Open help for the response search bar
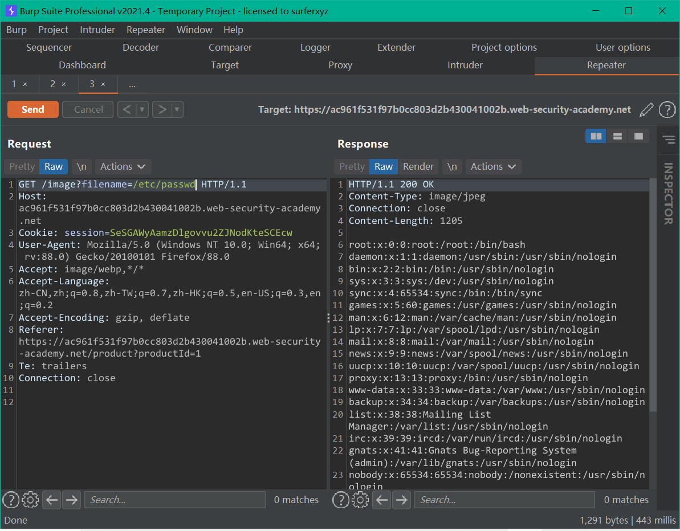 (341, 500)
